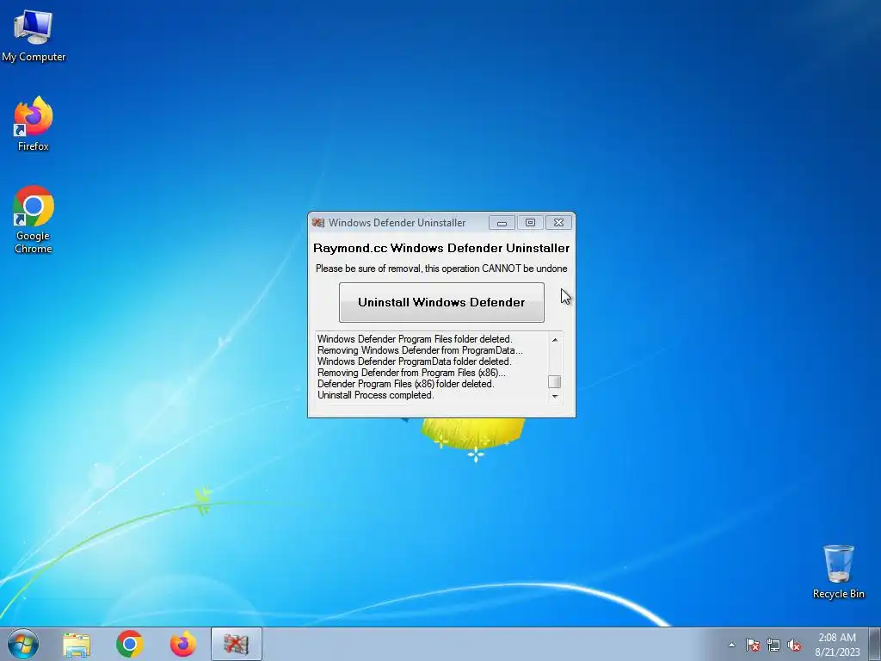
Task: Close the Windows Defender Uninstaller window
Action: 558,223
